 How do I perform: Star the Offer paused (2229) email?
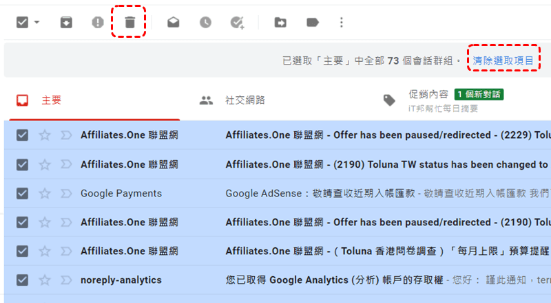[x=45, y=135]
